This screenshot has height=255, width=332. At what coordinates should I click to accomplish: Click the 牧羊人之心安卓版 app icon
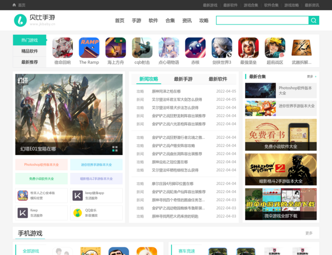22,195
